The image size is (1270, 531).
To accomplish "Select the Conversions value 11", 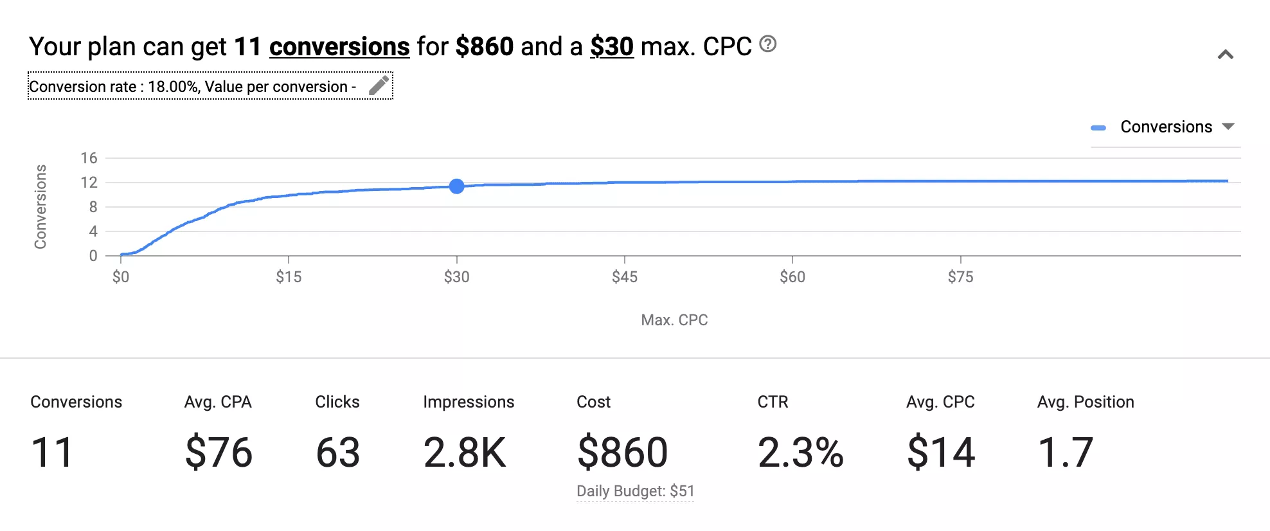I will point(50,453).
